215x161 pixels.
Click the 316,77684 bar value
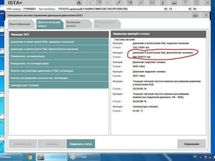[141, 47]
